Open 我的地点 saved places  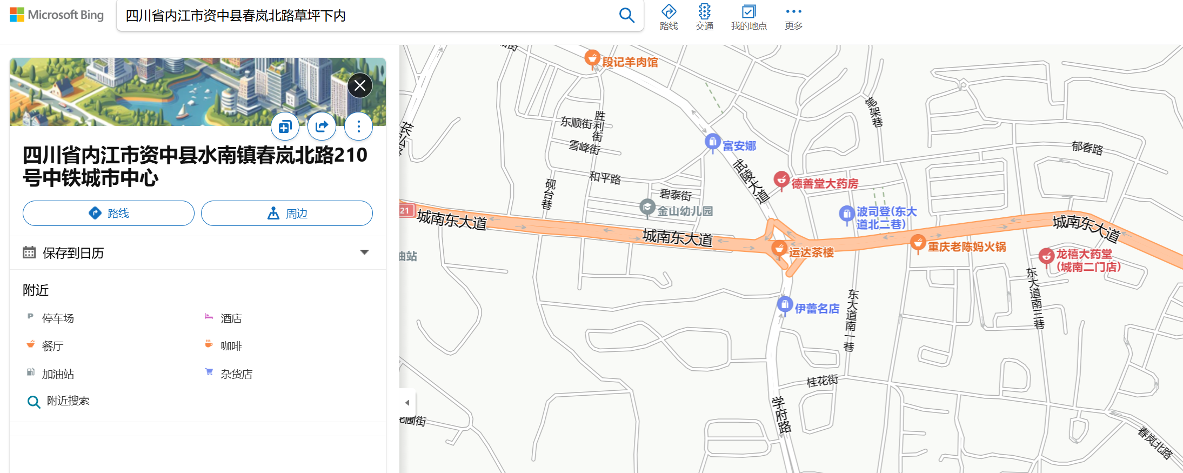pyautogui.click(x=748, y=17)
